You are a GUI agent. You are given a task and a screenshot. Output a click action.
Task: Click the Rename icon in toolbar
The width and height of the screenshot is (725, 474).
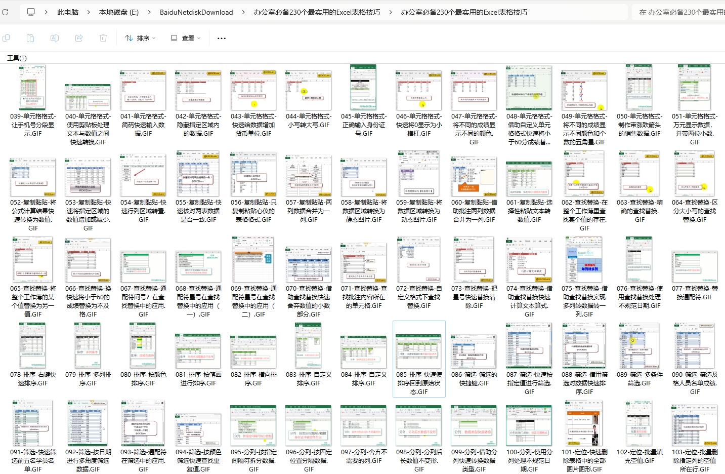pos(55,38)
